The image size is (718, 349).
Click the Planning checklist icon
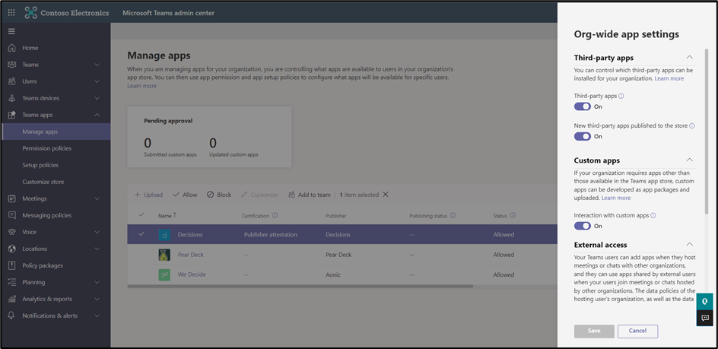[x=12, y=282]
